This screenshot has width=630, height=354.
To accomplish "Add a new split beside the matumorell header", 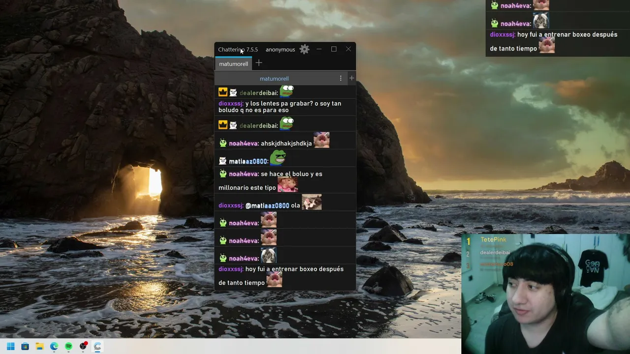I will (351, 78).
